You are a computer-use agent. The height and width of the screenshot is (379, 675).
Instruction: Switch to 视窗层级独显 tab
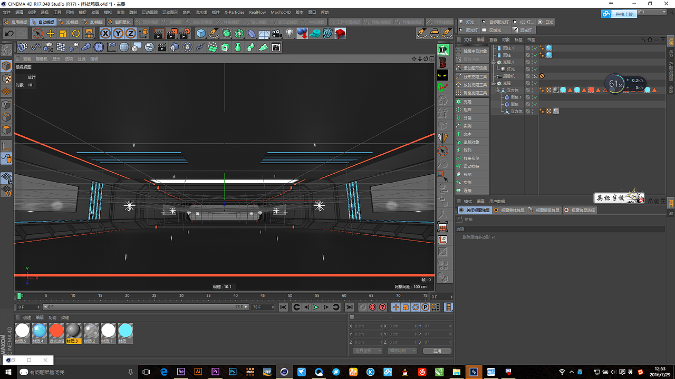545,210
